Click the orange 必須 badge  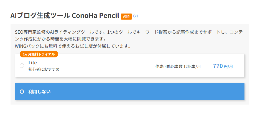(x=126, y=16)
